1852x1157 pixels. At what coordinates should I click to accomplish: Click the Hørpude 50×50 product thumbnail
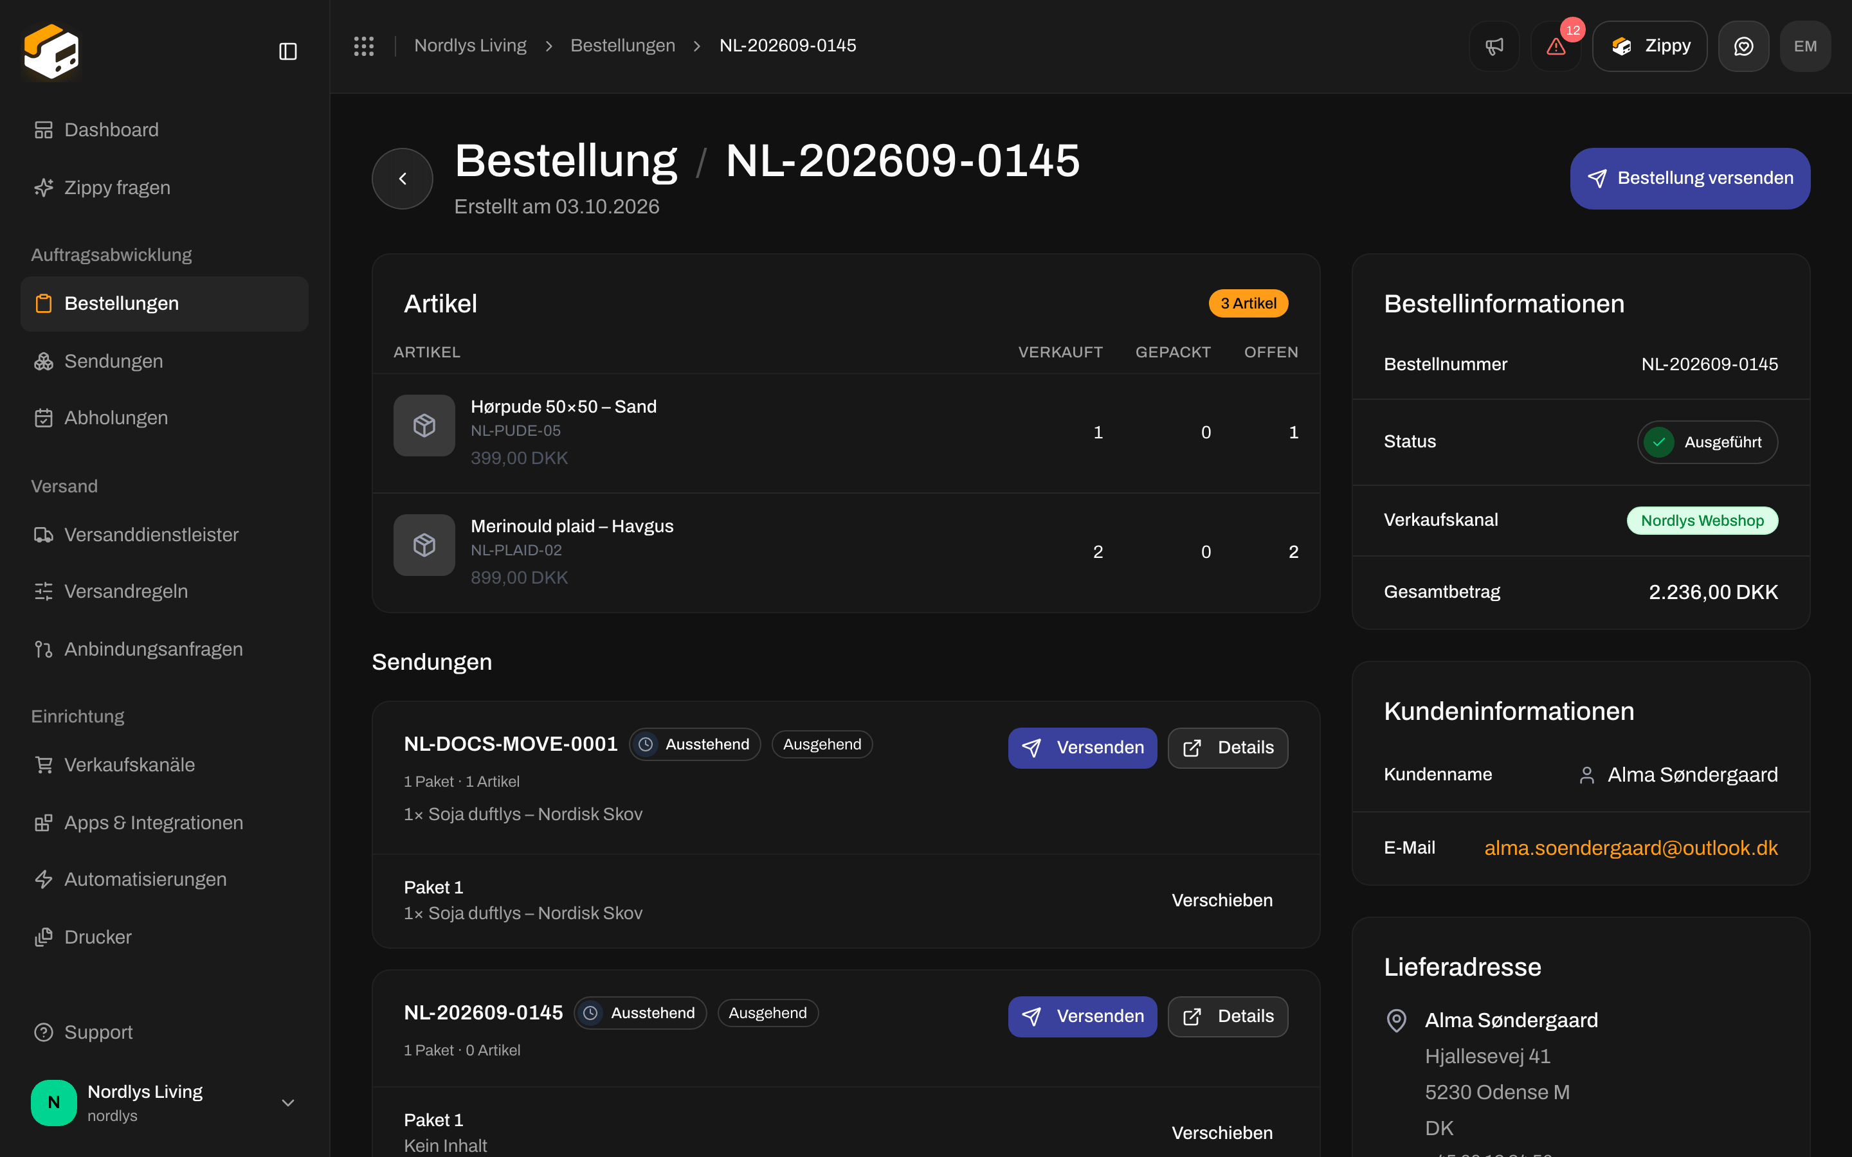pos(424,426)
